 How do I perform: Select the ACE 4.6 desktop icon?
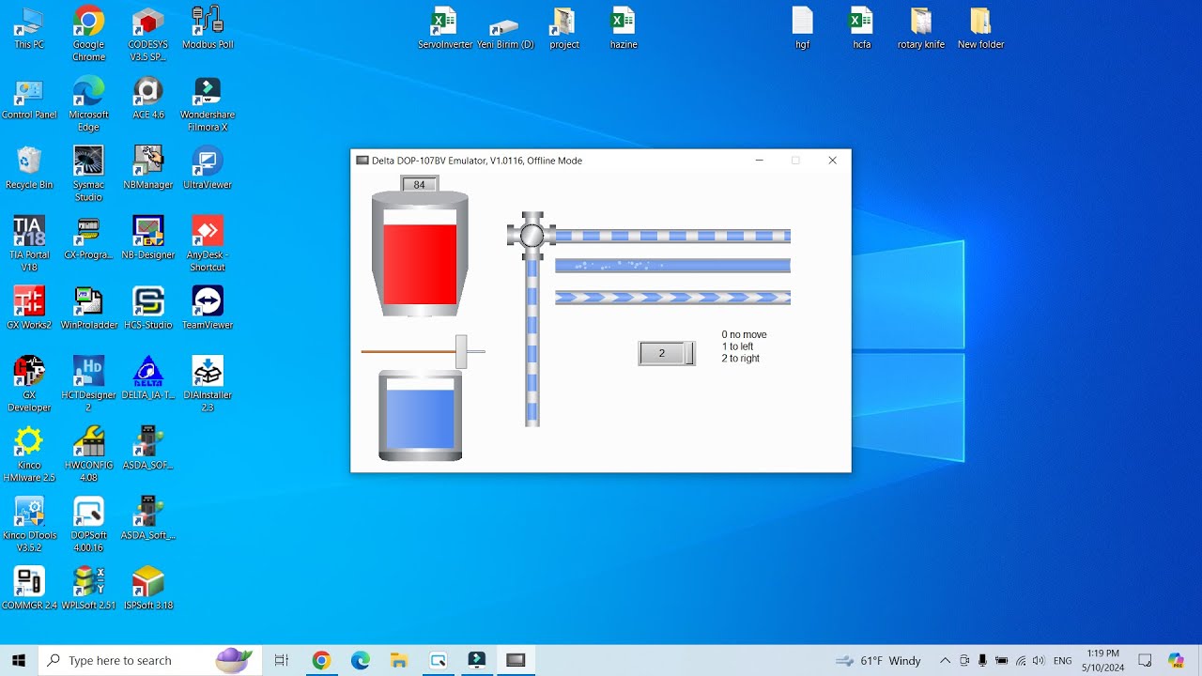147,98
